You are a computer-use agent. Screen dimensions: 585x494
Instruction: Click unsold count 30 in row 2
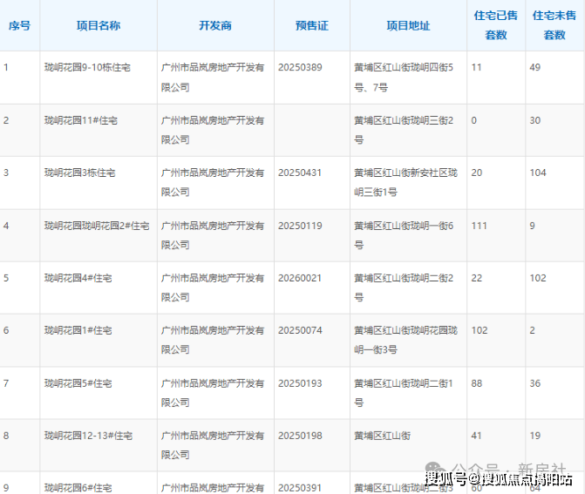pos(535,120)
